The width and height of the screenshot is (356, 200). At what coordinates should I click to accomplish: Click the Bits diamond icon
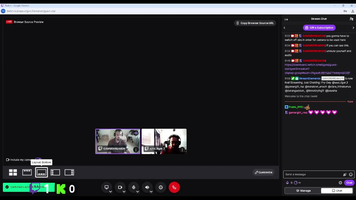click(287, 183)
